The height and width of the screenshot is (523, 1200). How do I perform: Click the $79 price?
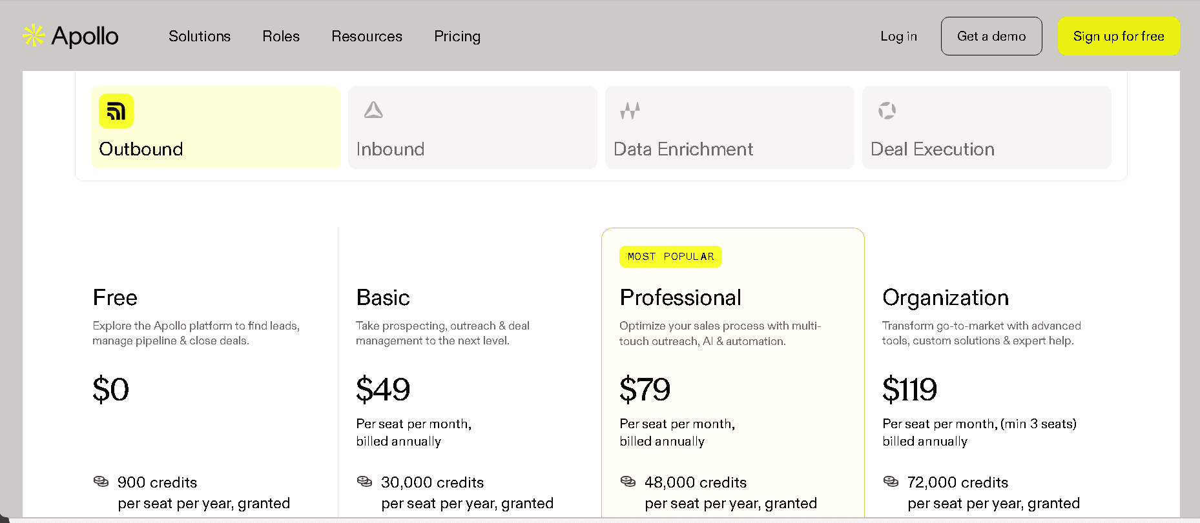pos(645,390)
